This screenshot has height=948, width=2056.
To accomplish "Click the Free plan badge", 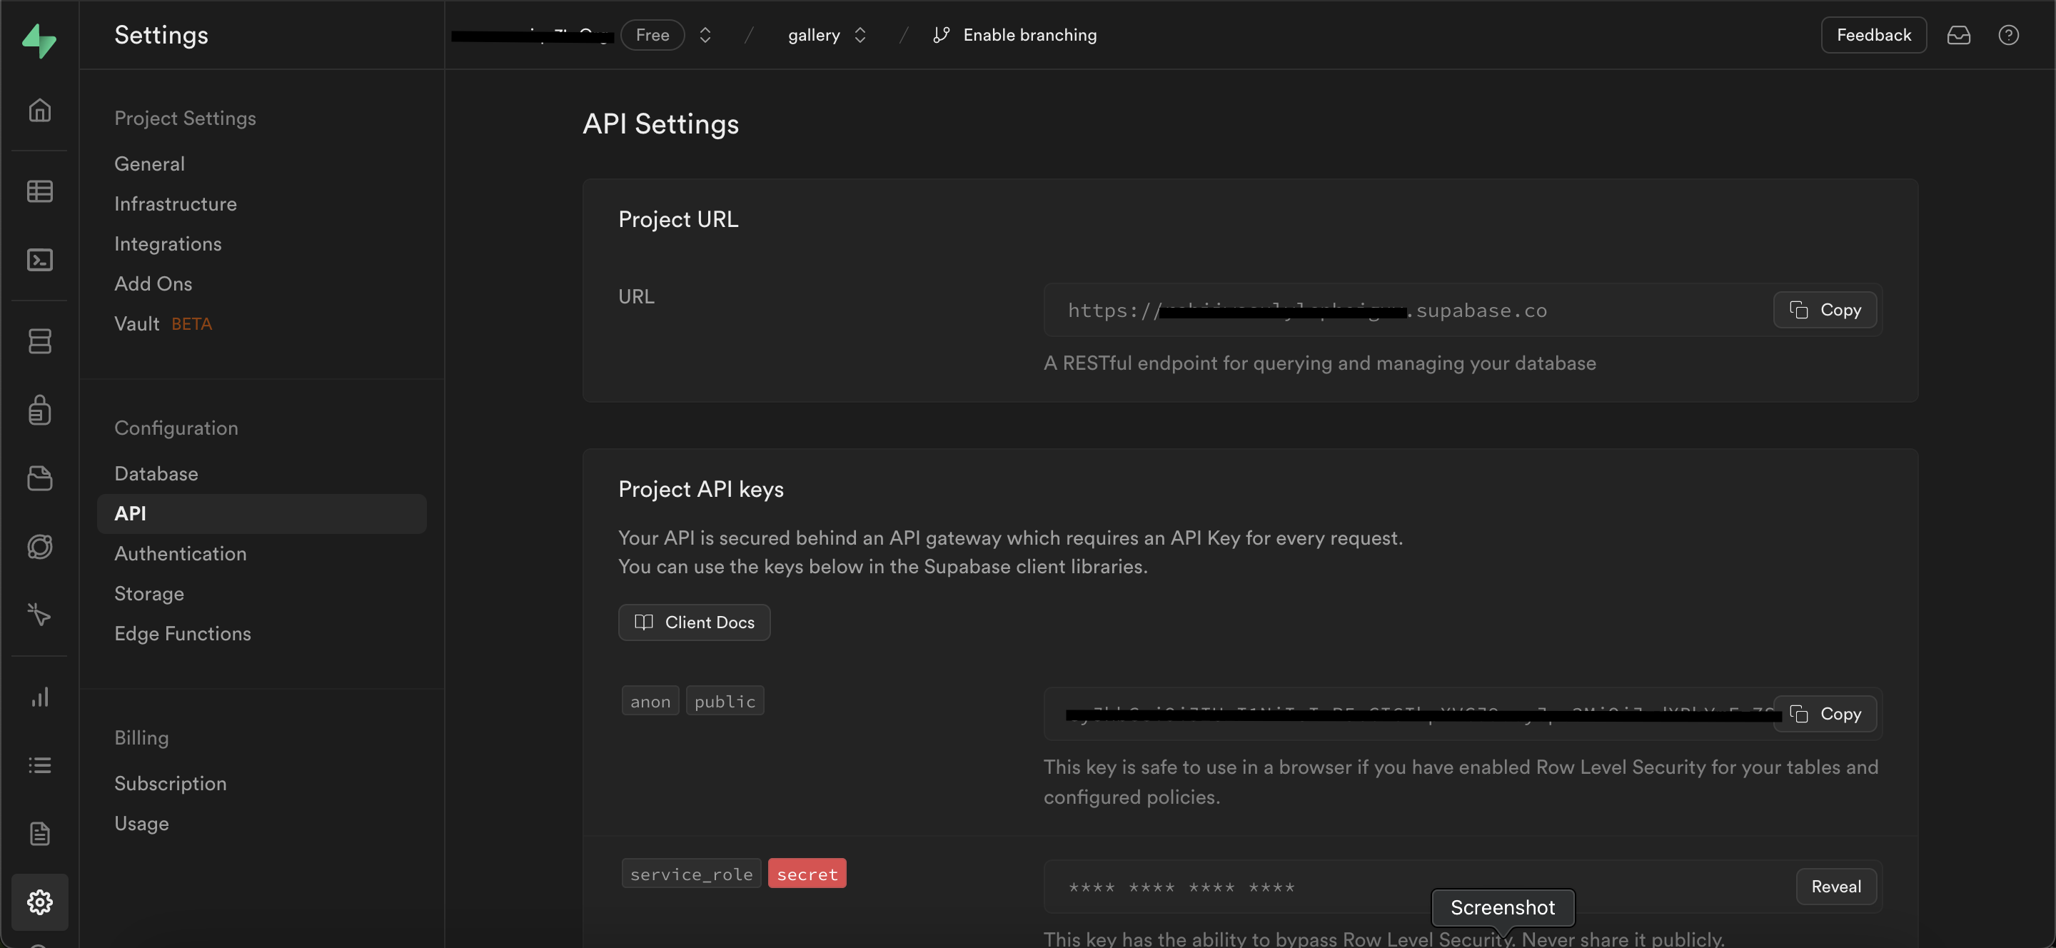I will pyautogui.click(x=652, y=35).
